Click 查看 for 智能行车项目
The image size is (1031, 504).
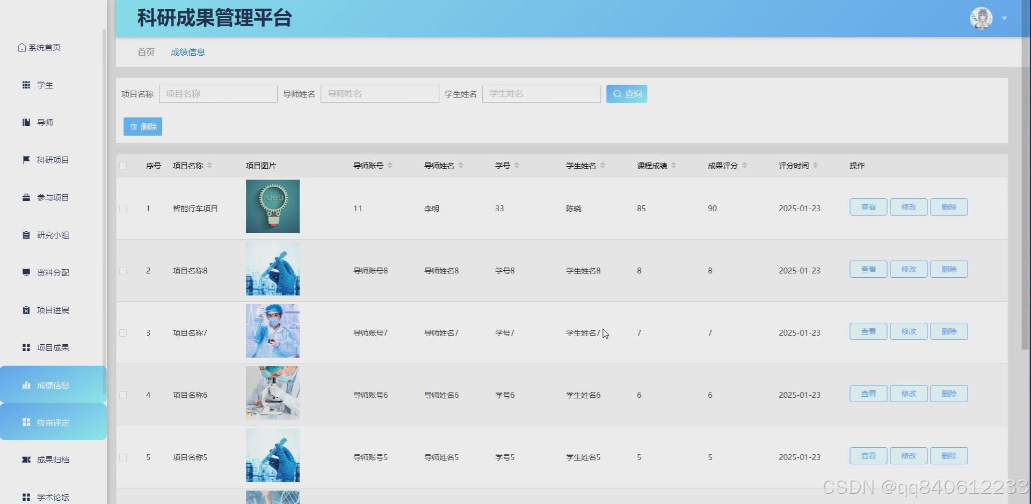pos(868,207)
